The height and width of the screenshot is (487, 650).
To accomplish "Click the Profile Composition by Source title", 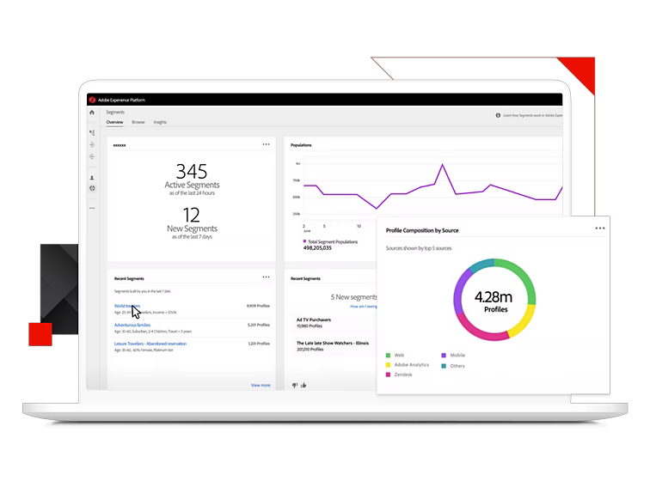I will 422,231.
